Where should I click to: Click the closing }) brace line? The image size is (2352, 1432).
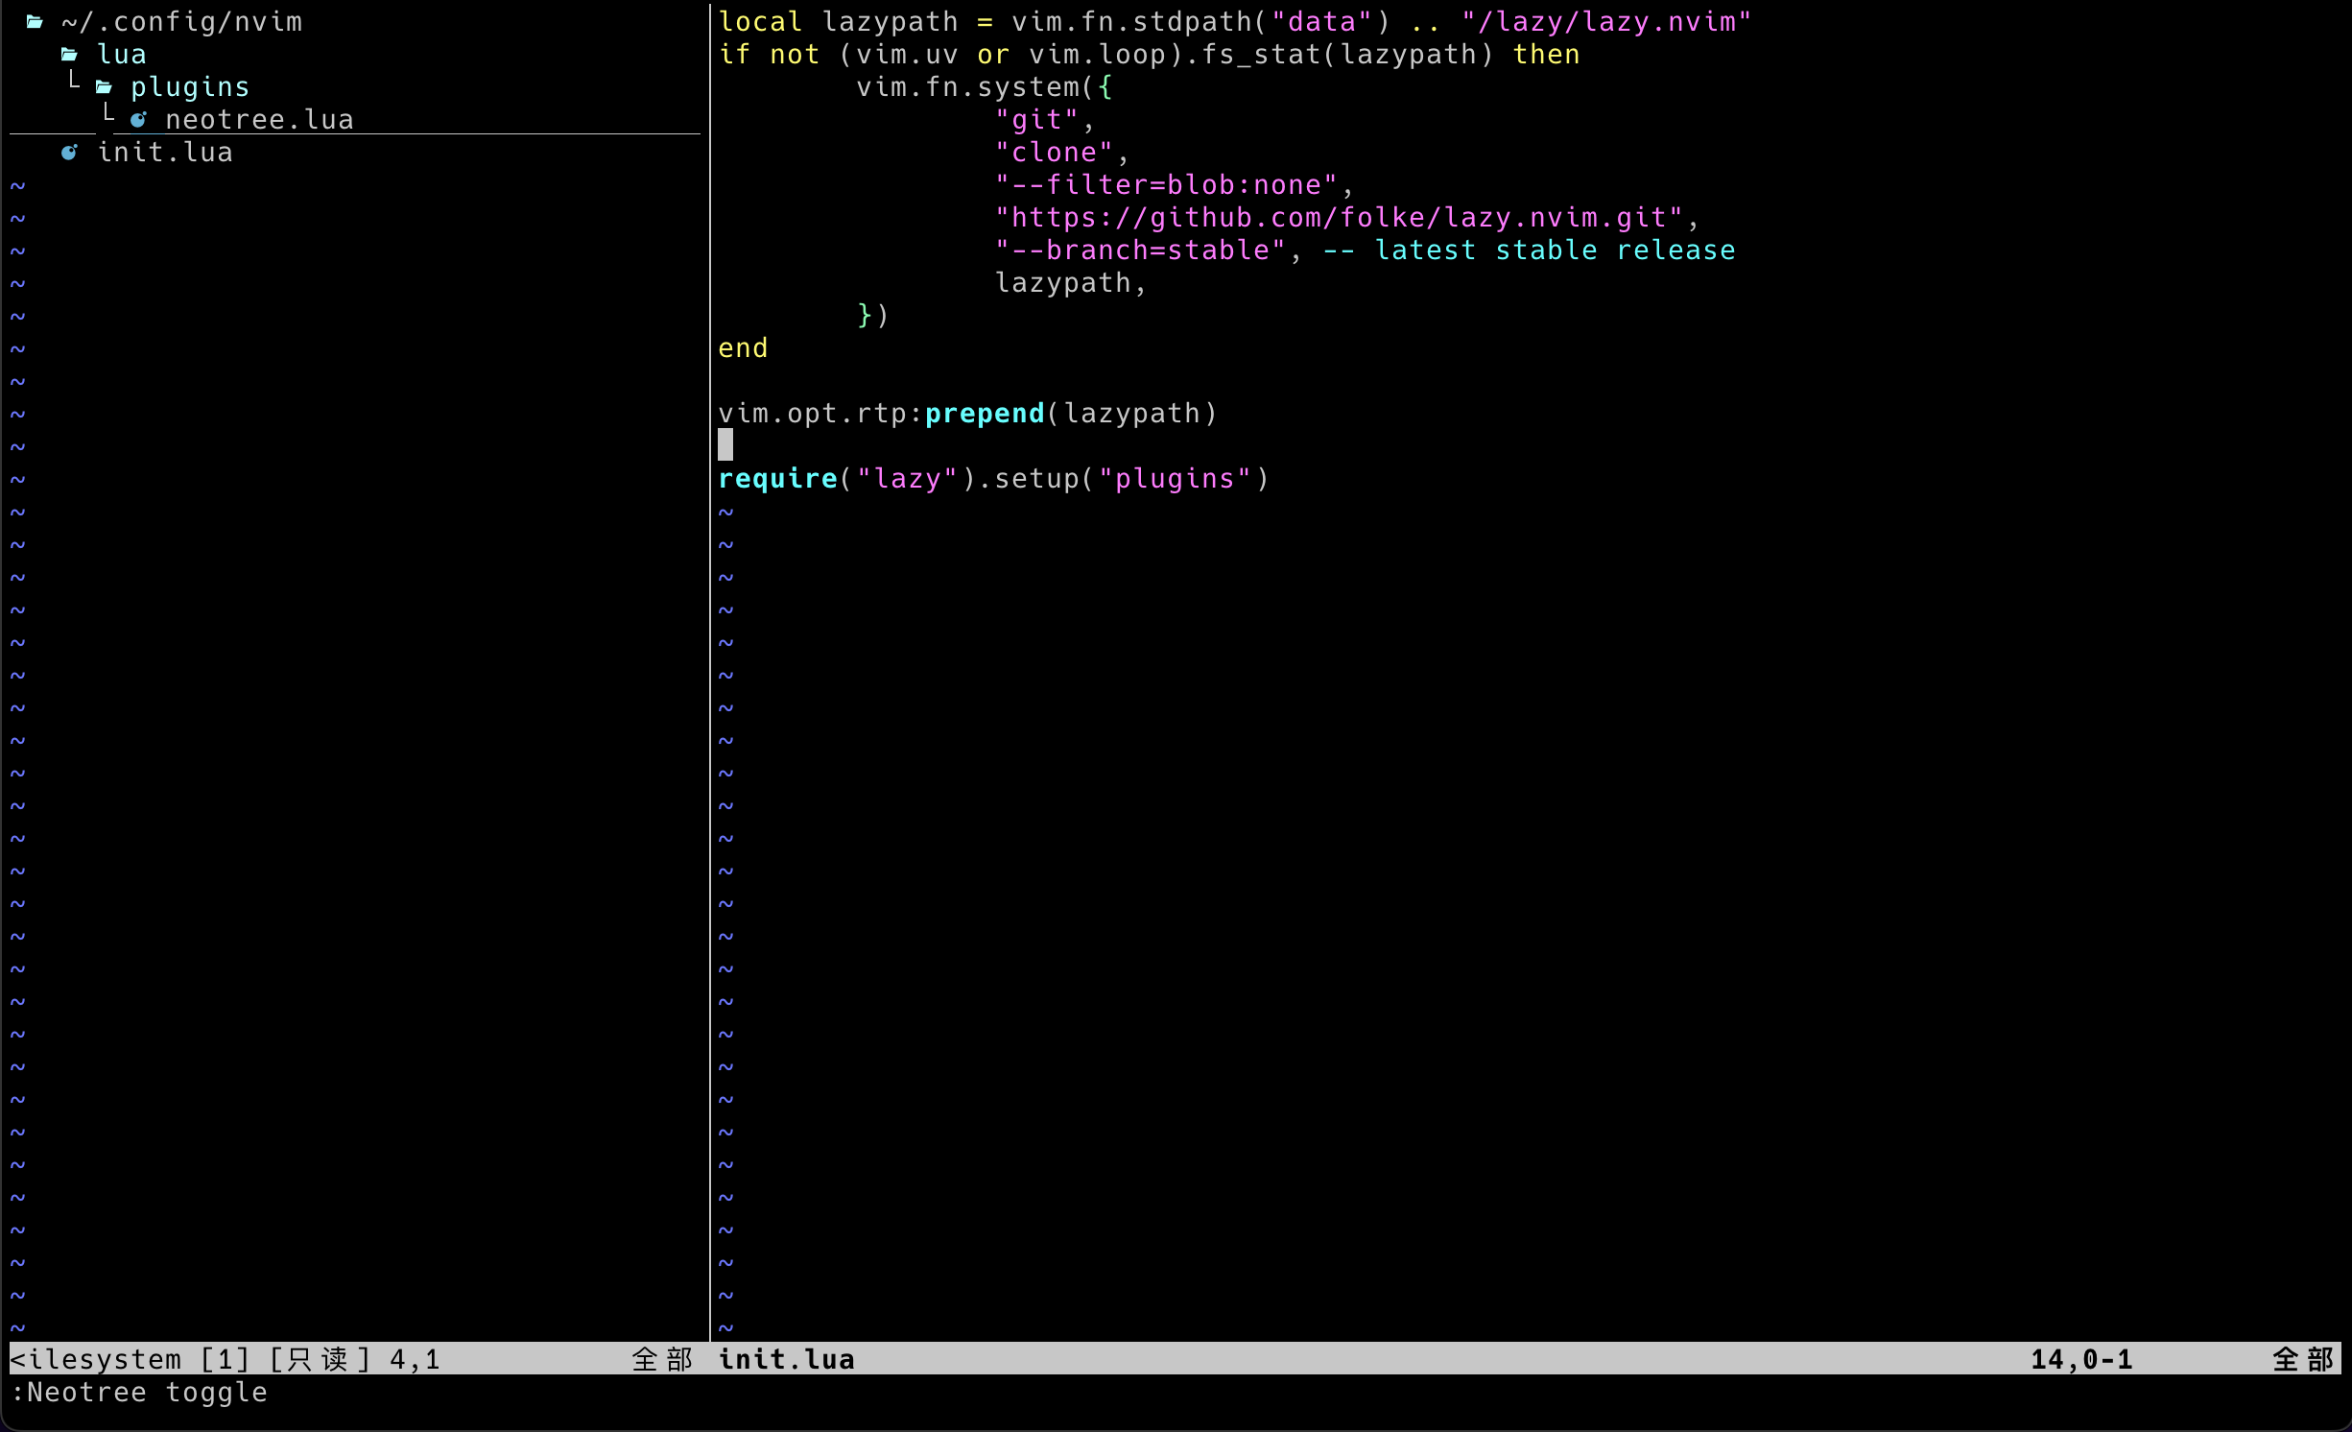[873, 316]
